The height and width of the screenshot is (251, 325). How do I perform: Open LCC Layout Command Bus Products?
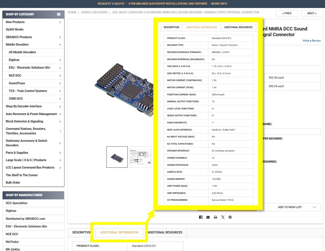30,167
